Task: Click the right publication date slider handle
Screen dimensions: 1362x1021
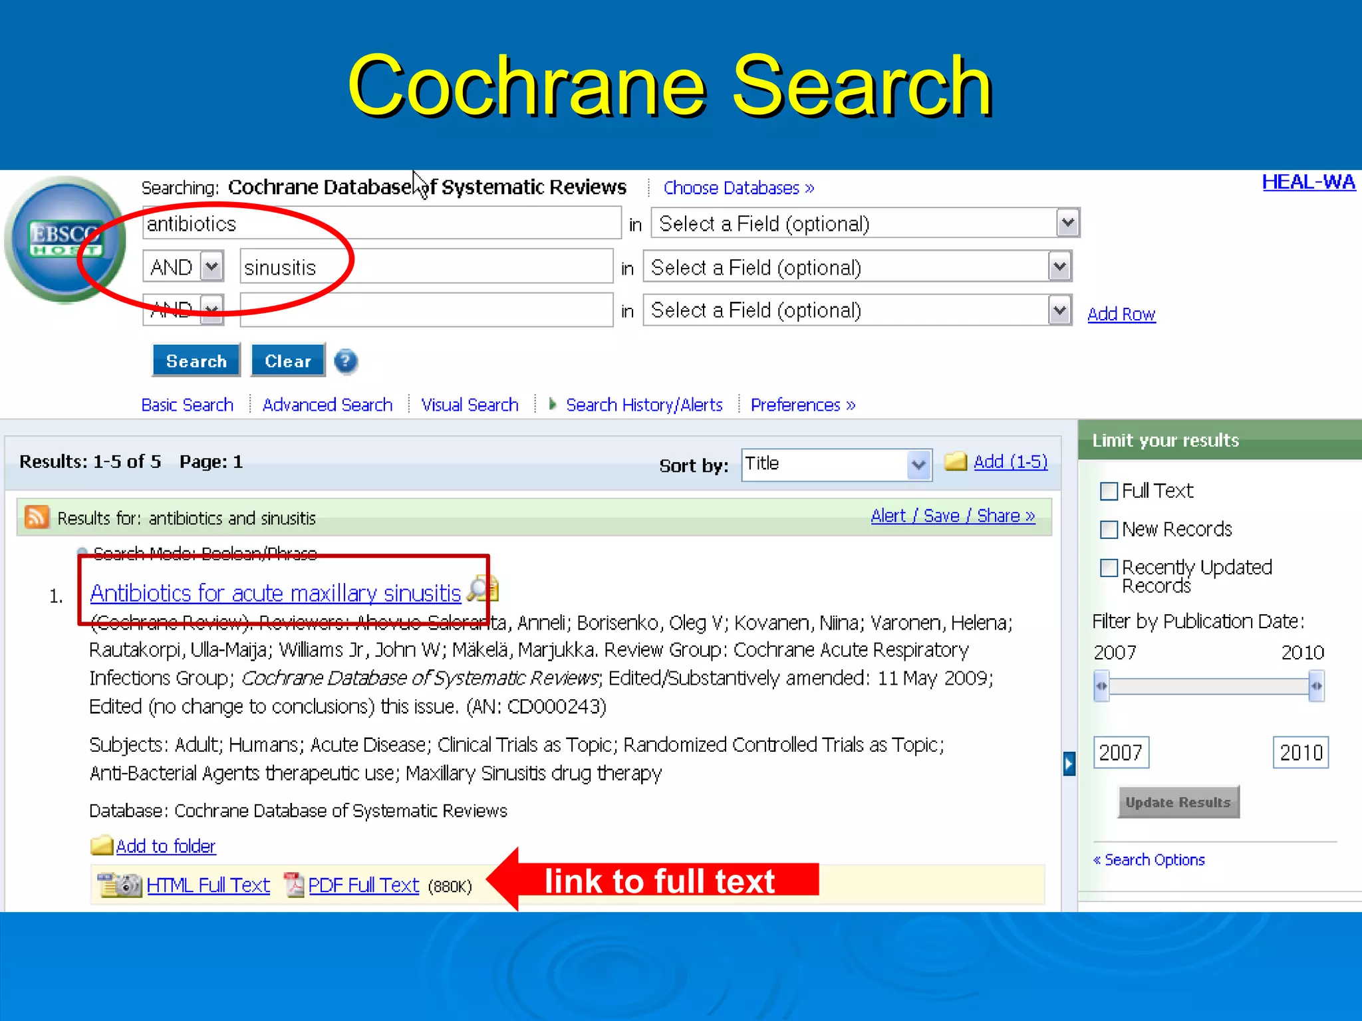Action: [1316, 686]
